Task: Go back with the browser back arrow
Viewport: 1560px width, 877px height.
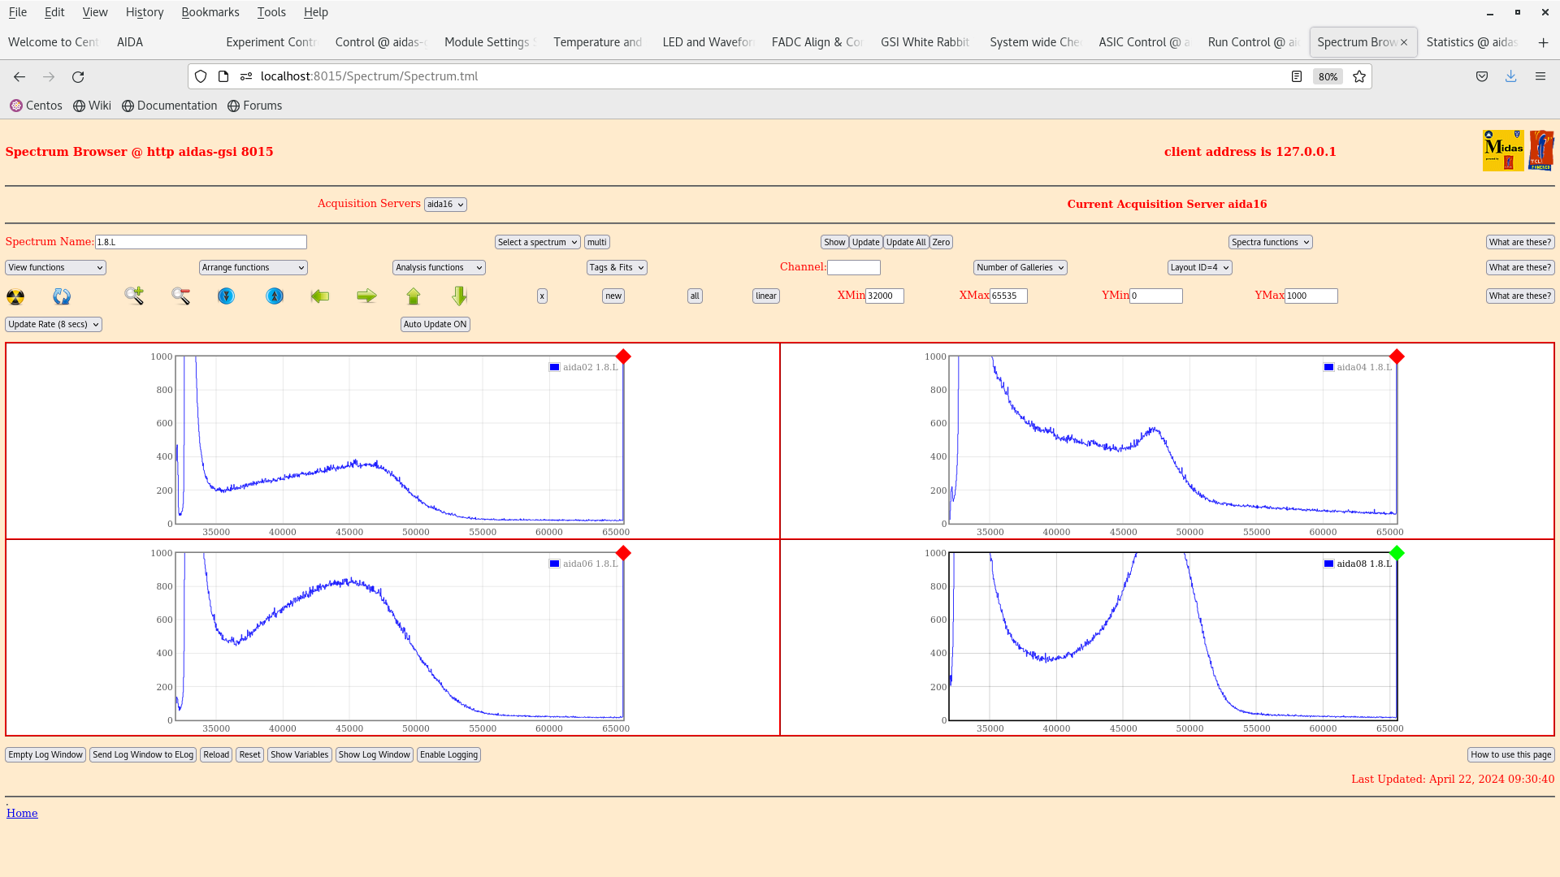Action: click(x=19, y=76)
